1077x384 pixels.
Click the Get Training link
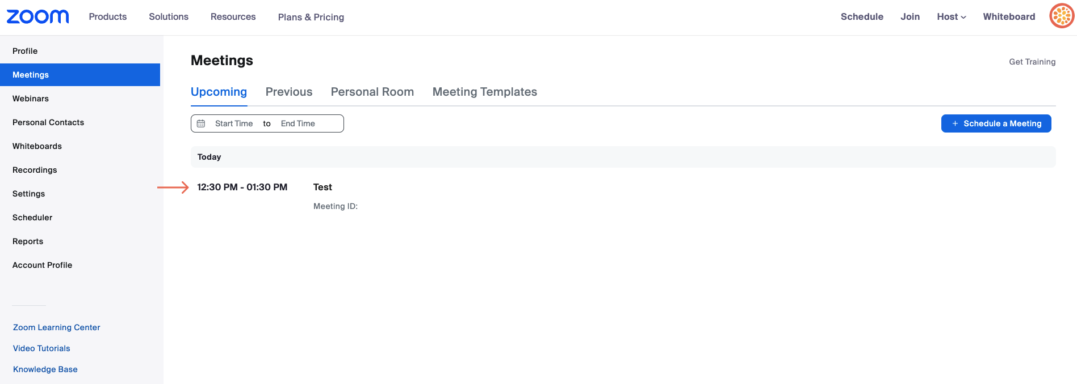(x=1032, y=62)
